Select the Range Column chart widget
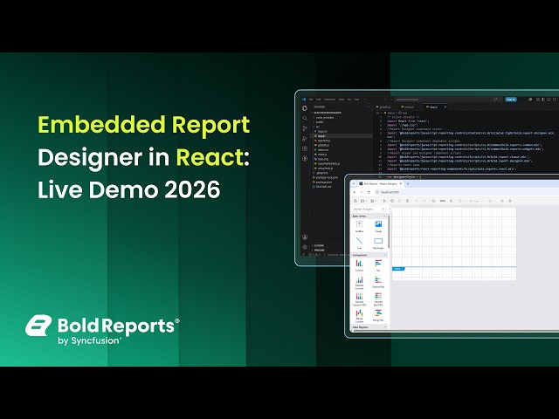The image size is (559, 419). click(359, 316)
